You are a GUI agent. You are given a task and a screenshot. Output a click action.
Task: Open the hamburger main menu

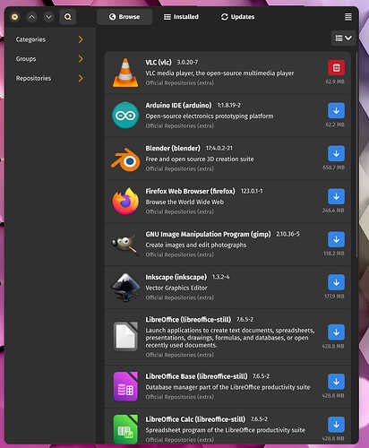[348, 17]
